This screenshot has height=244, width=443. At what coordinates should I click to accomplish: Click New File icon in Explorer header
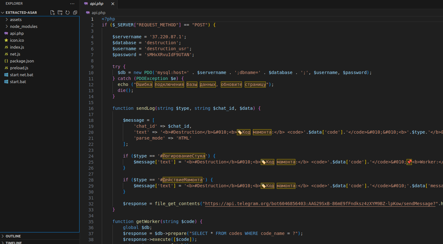(x=52, y=13)
